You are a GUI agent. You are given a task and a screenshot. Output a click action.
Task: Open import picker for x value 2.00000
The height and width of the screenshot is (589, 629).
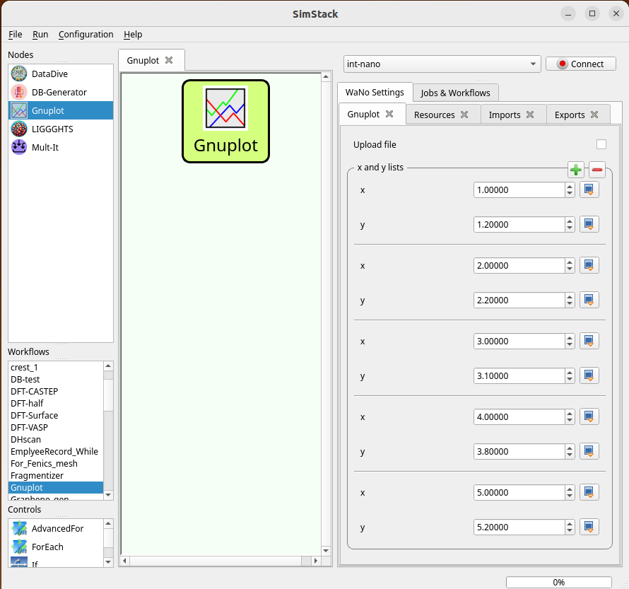tap(589, 265)
